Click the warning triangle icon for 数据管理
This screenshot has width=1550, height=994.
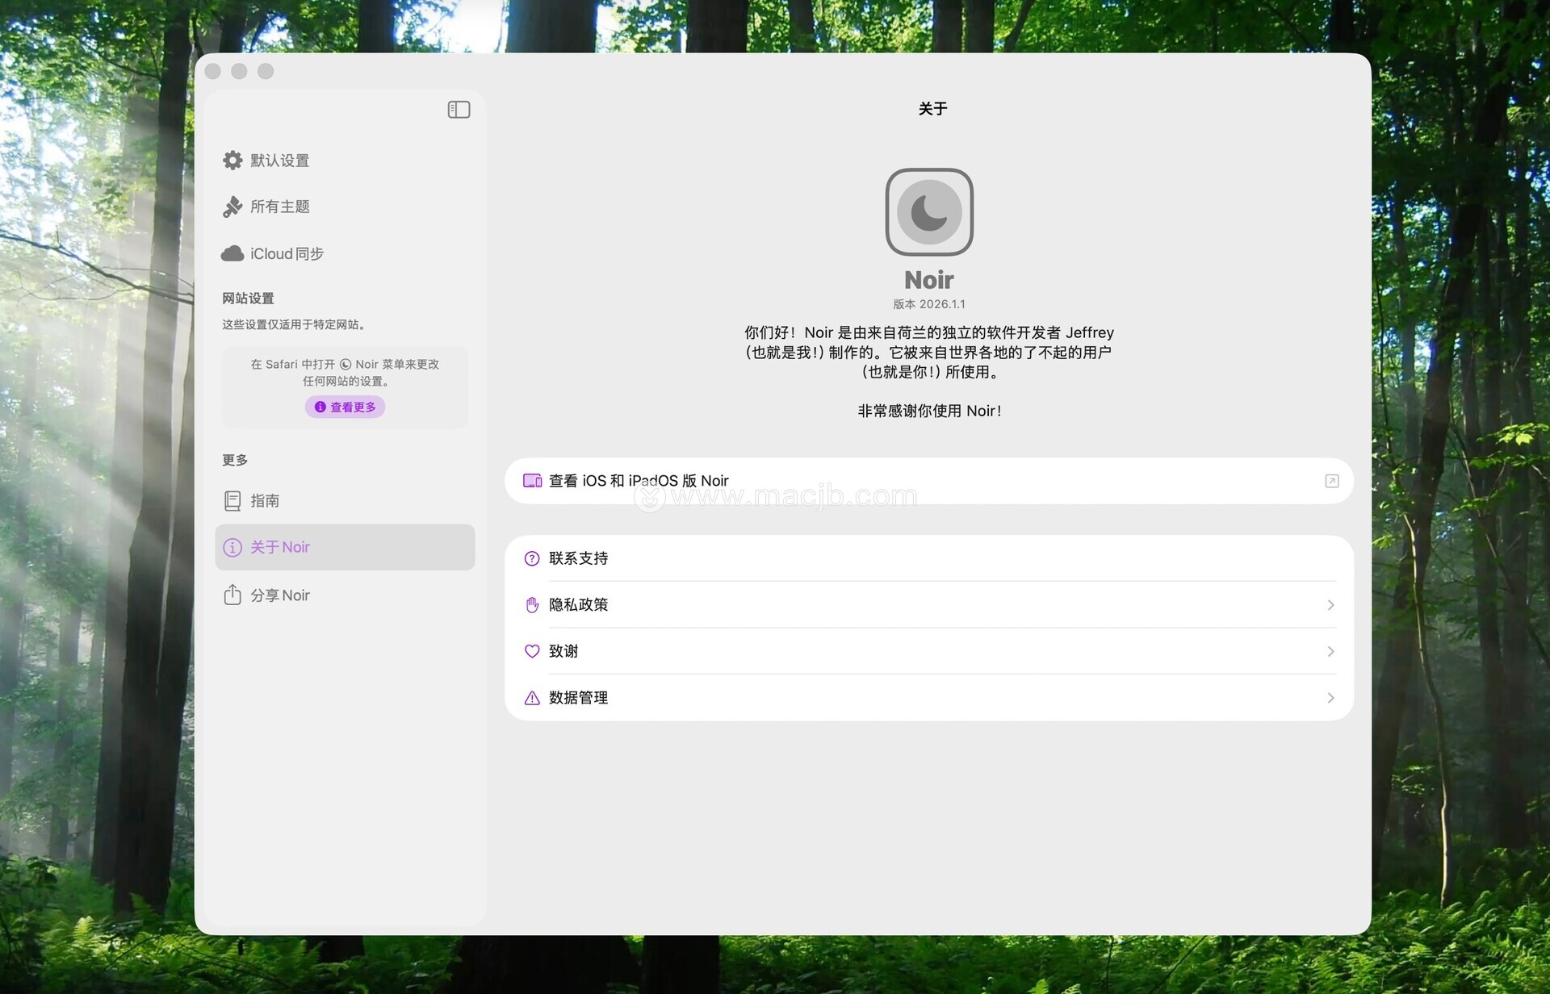(532, 699)
